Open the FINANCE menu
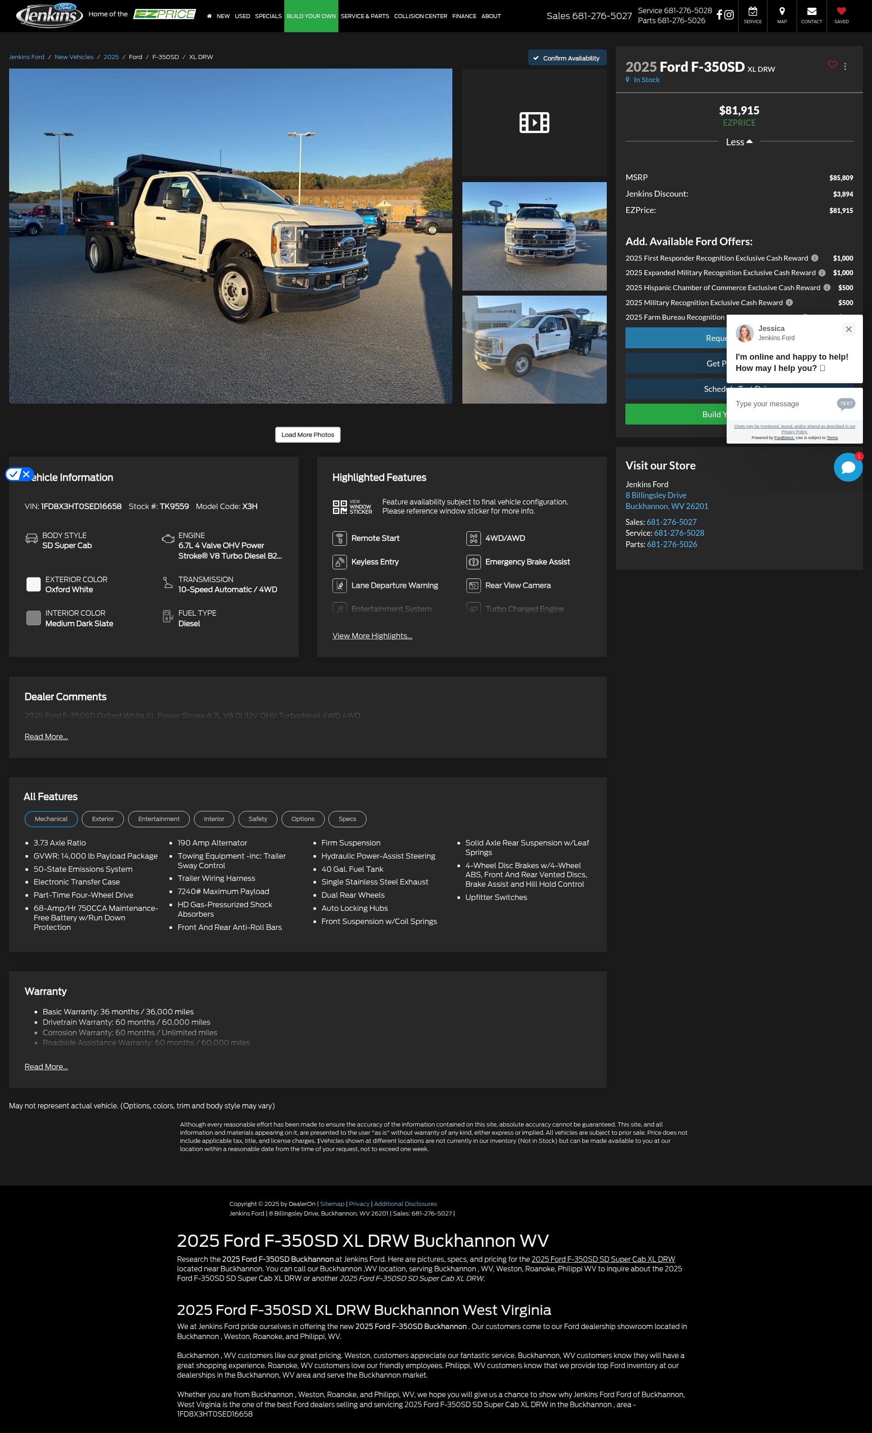 464,16
